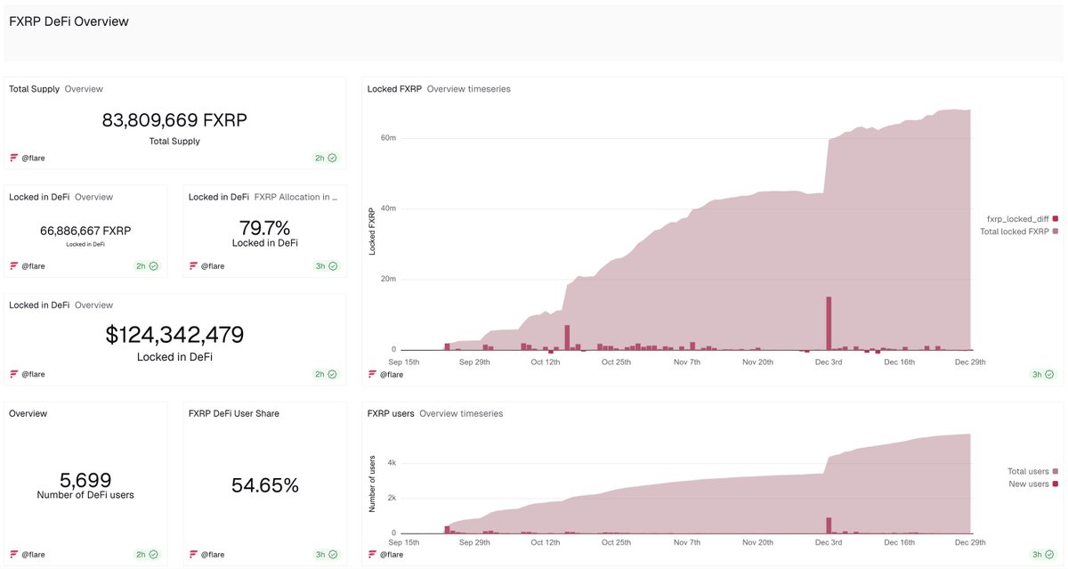Viewport: 1068px width, 569px height.
Task: Click the Flare icon on FXRP DeFi User Share card
Action: (192, 554)
